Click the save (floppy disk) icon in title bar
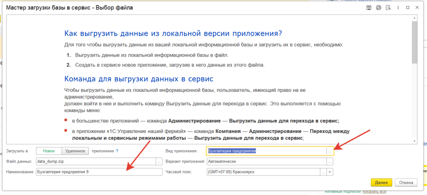This screenshot has height=195, width=427. click(369, 7)
